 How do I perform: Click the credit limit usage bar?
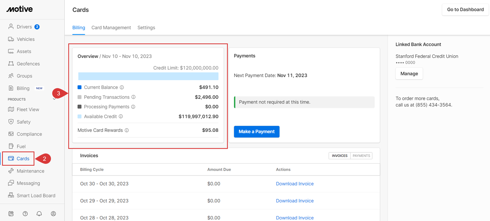(x=148, y=76)
